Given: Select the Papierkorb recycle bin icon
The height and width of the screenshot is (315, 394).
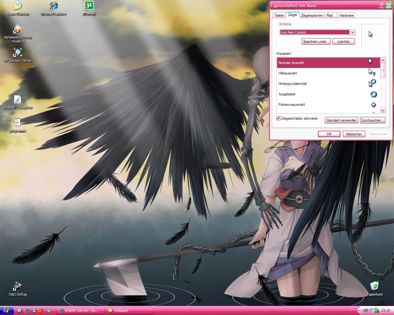Looking at the screenshot, I should (375, 289).
